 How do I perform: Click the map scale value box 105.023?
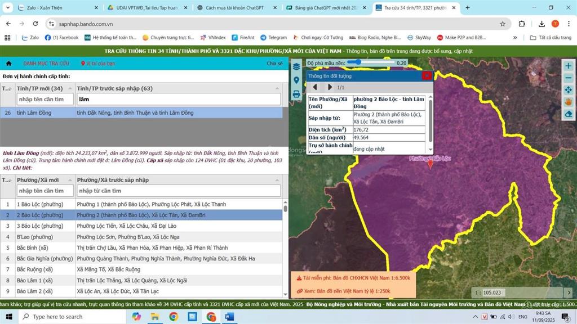coord(494,292)
